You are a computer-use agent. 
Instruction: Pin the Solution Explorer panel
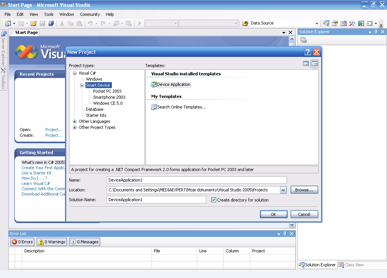[x=376, y=32]
